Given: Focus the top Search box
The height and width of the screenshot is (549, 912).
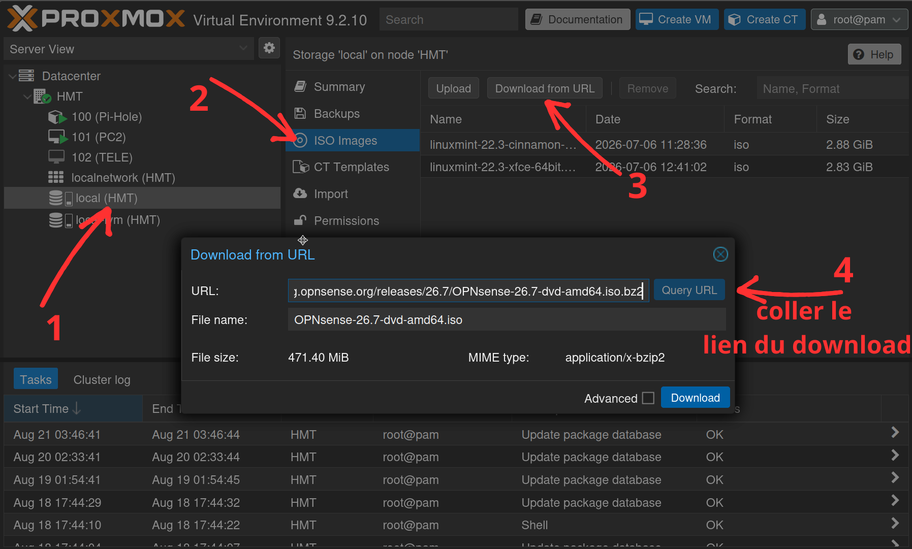Looking at the screenshot, I should tap(449, 19).
